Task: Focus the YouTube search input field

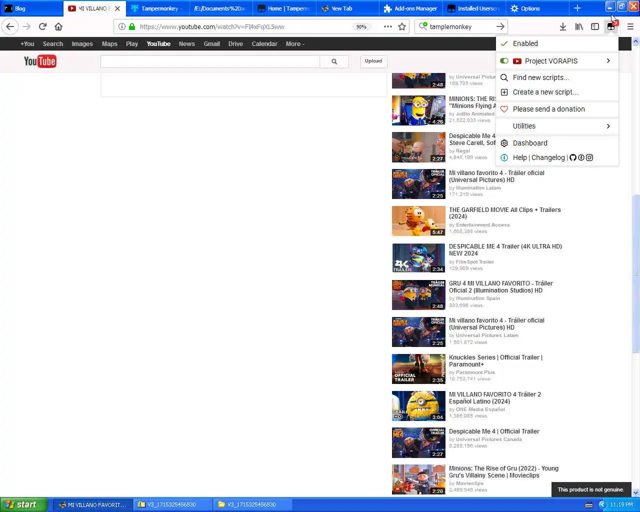Action: pyautogui.click(x=210, y=61)
